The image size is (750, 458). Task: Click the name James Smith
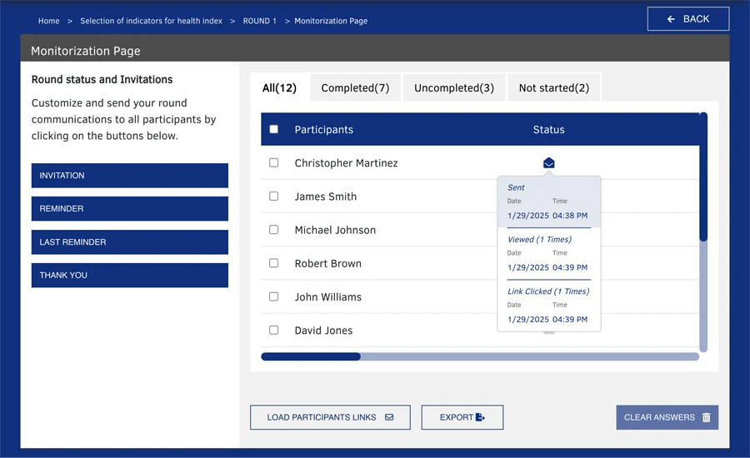pyautogui.click(x=326, y=197)
